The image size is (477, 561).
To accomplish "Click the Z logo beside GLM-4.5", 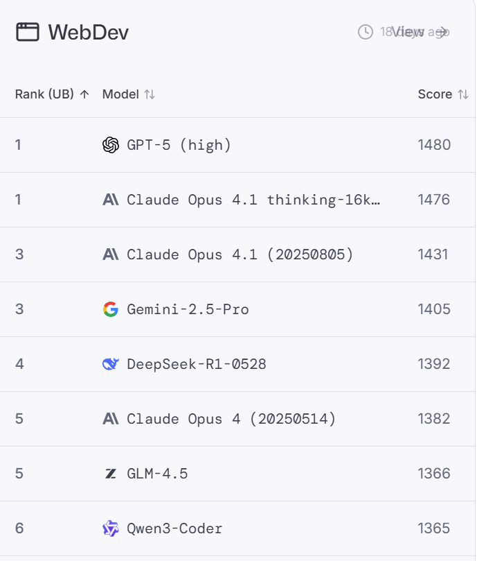I will click(111, 474).
